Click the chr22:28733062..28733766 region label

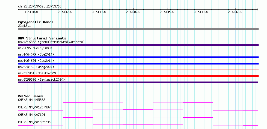coord(40,7)
